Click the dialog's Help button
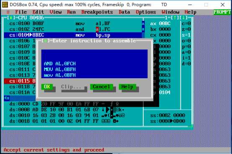232x154 pixels. [127, 87]
